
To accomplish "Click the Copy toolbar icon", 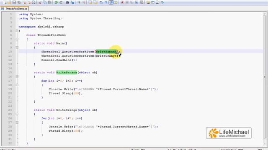I will coord(45,2).
